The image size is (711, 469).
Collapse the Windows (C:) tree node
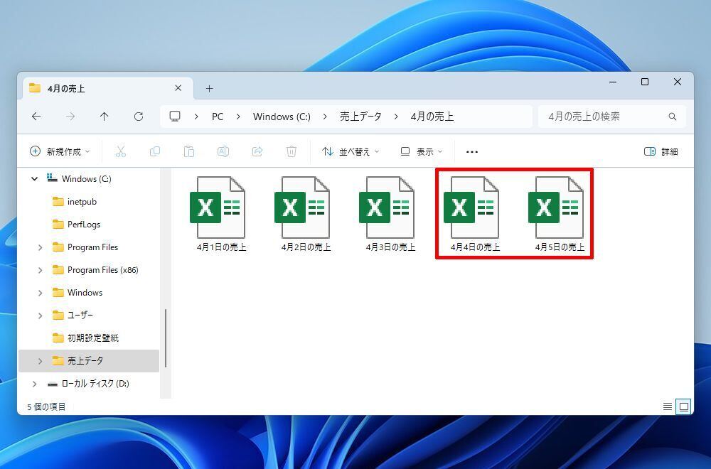click(34, 179)
